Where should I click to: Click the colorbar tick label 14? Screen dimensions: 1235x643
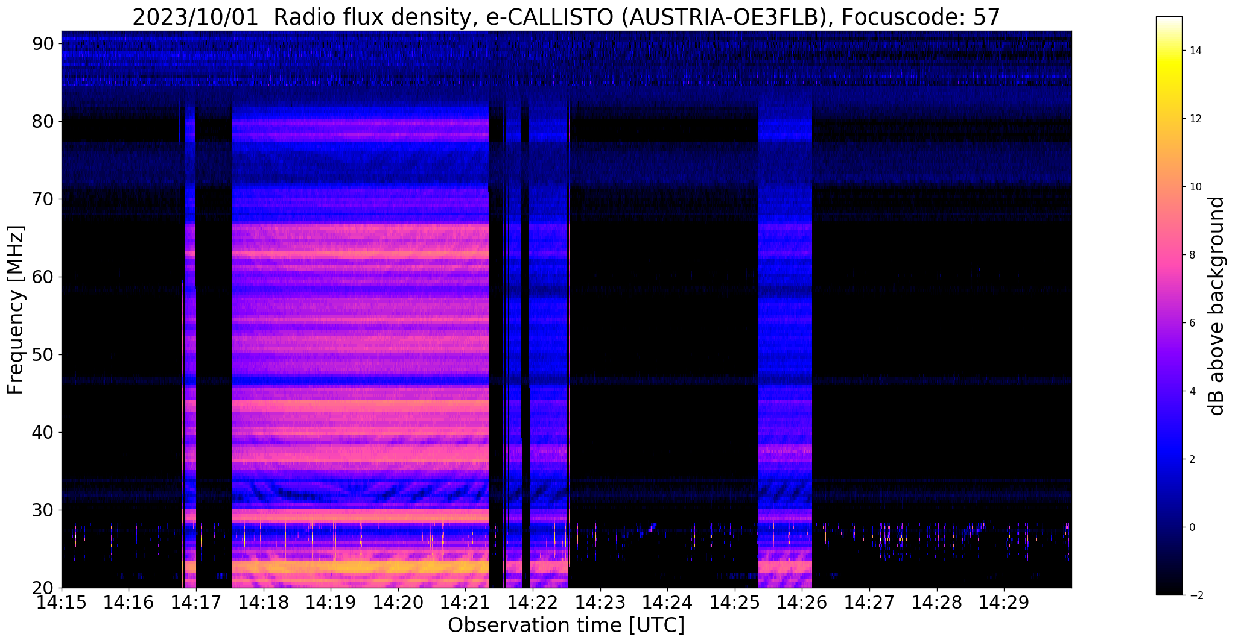pyautogui.click(x=1195, y=51)
